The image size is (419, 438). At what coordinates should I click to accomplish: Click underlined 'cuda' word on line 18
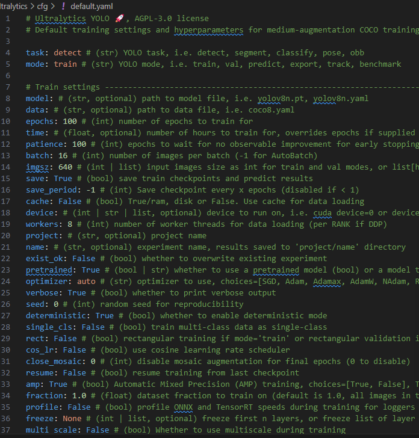322,213
